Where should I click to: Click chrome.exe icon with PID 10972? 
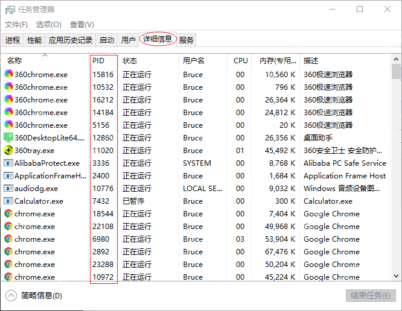[x=8, y=277]
